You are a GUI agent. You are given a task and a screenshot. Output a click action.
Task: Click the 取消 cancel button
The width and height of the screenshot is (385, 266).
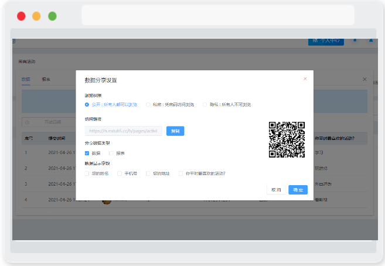point(276,190)
